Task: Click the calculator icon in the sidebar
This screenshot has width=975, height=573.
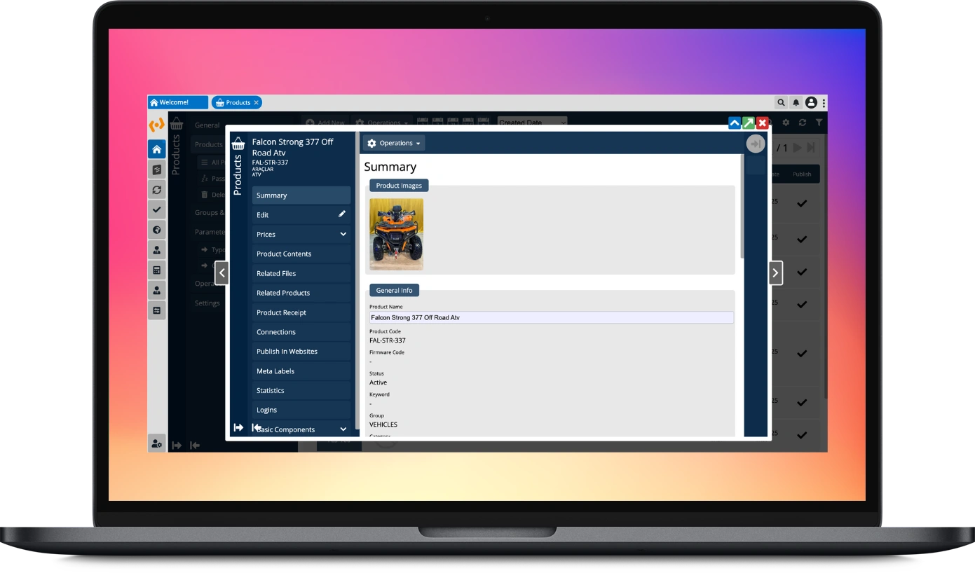Action: pos(156,270)
